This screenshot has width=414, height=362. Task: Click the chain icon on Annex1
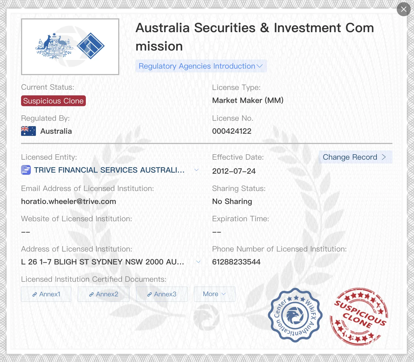[x=35, y=294]
